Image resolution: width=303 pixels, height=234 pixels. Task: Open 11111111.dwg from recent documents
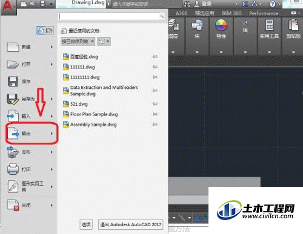[x=85, y=77]
